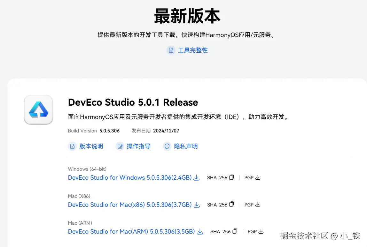Open the 版本说明 release notes link
This screenshot has height=247, width=367.
(x=91, y=146)
